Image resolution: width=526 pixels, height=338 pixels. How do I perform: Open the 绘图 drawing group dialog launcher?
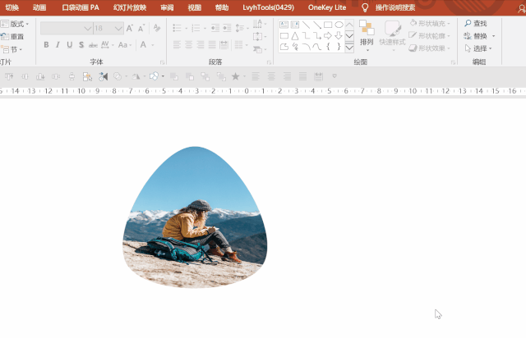[x=453, y=62]
